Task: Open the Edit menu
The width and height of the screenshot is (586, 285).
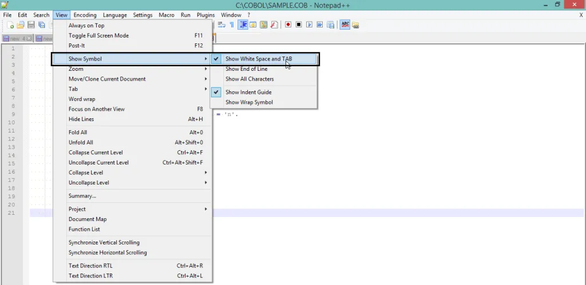Action: [x=22, y=15]
